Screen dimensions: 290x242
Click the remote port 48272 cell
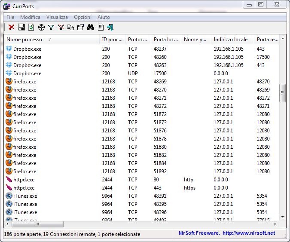point(263,98)
